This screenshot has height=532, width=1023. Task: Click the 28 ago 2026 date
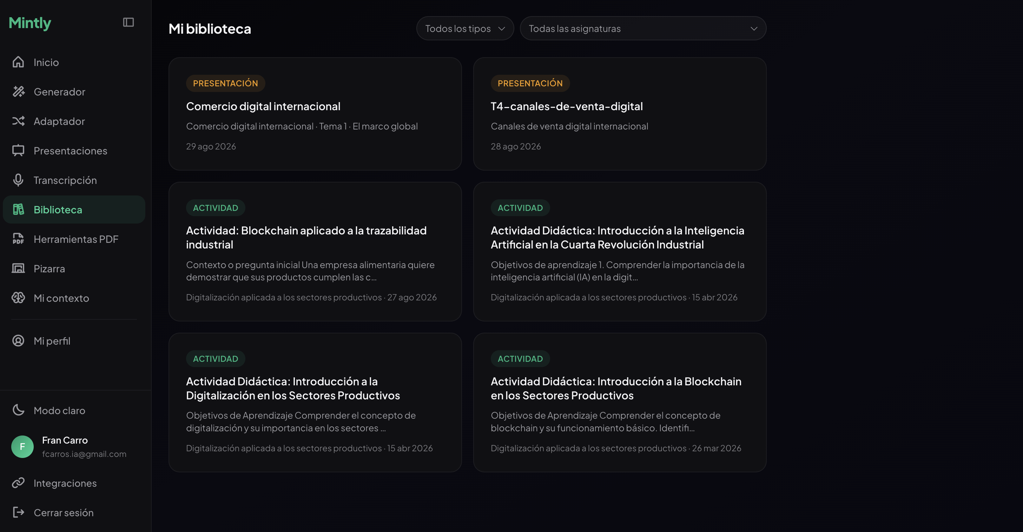(x=516, y=146)
